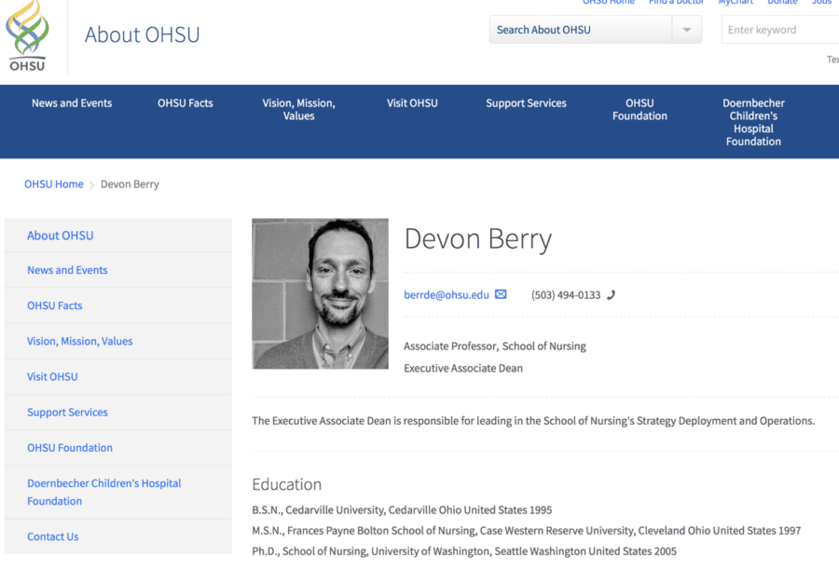
Task: Click the "OHSU Home" breadcrumb link
Action: click(53, 183)
